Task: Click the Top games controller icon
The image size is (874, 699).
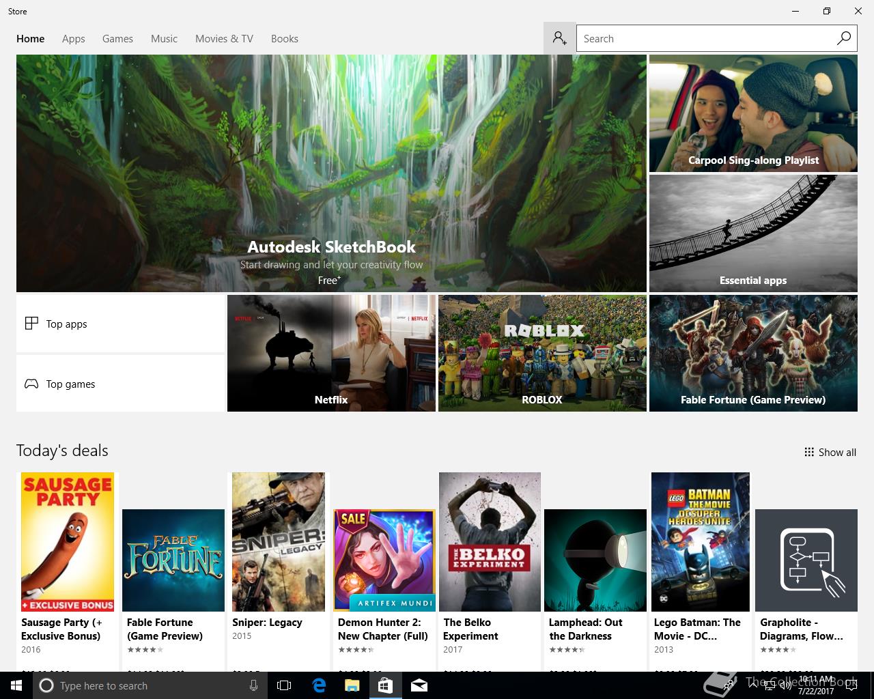Action: pos(31,384)
